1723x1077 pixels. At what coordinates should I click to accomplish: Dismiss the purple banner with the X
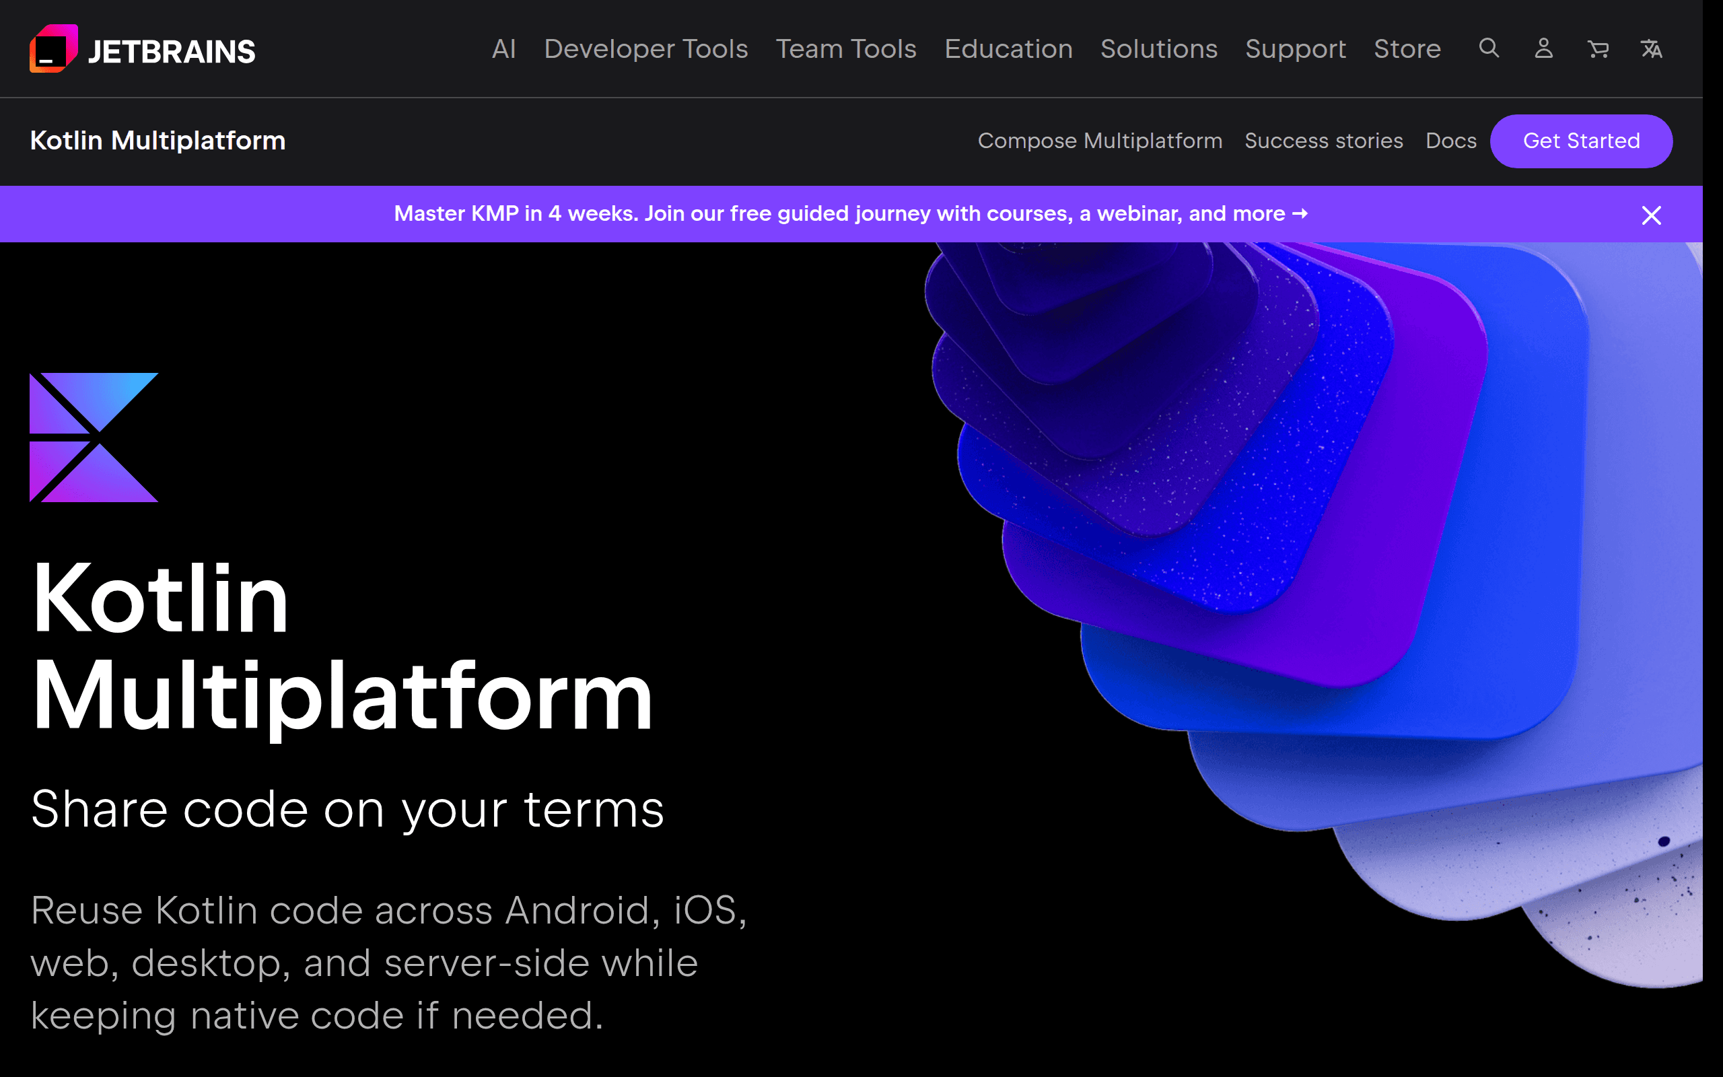1651,215
